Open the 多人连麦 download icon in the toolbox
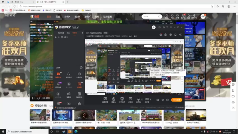Viewport: 238px width, 134px height. point(69,85)
